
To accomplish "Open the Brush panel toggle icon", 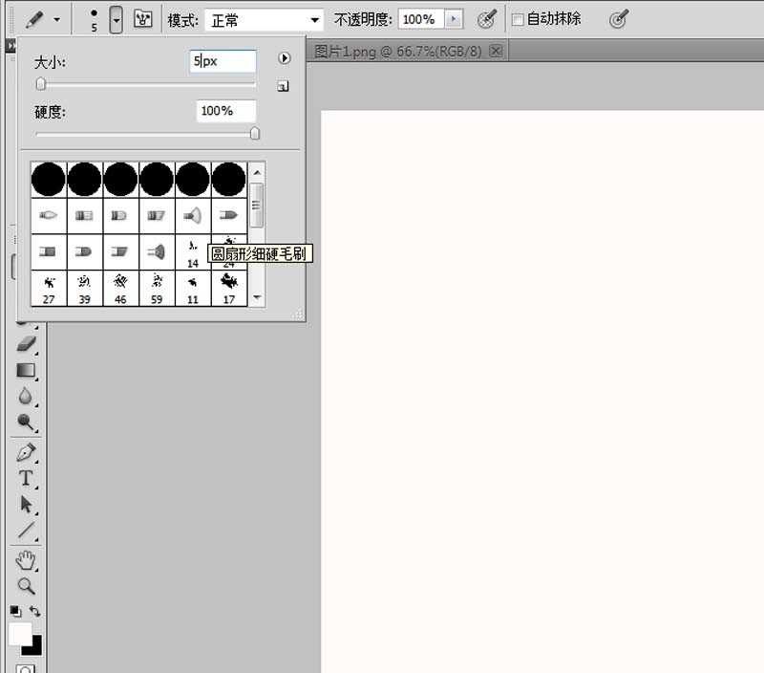I will click(143, 19).
